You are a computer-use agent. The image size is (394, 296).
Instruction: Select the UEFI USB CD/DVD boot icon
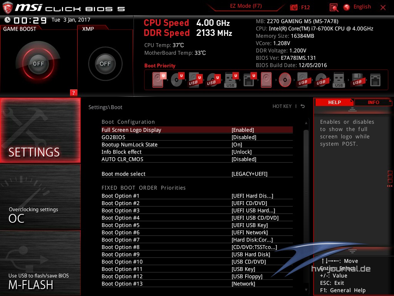tap(214, 80)
